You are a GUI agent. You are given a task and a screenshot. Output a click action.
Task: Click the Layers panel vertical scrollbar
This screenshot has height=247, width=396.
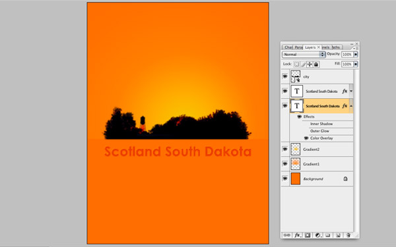[356, 150]
